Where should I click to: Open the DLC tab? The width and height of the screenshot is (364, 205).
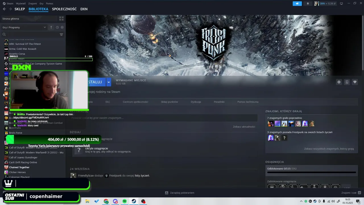pyautogui.click(x=108, y=102)
